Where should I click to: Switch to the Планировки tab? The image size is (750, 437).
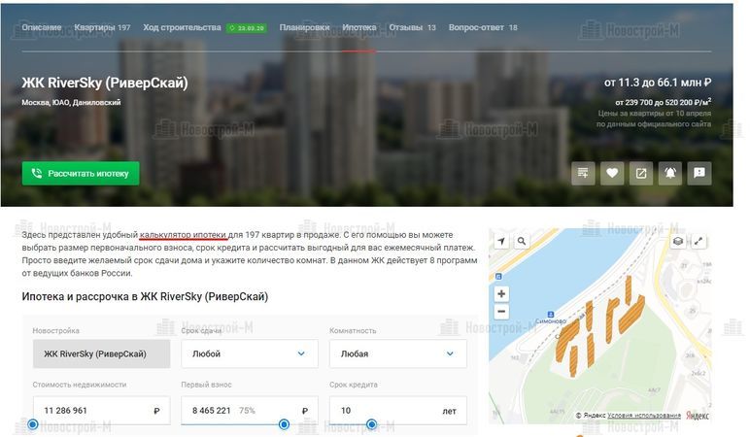pyautogui.click(x=304, y=27)
